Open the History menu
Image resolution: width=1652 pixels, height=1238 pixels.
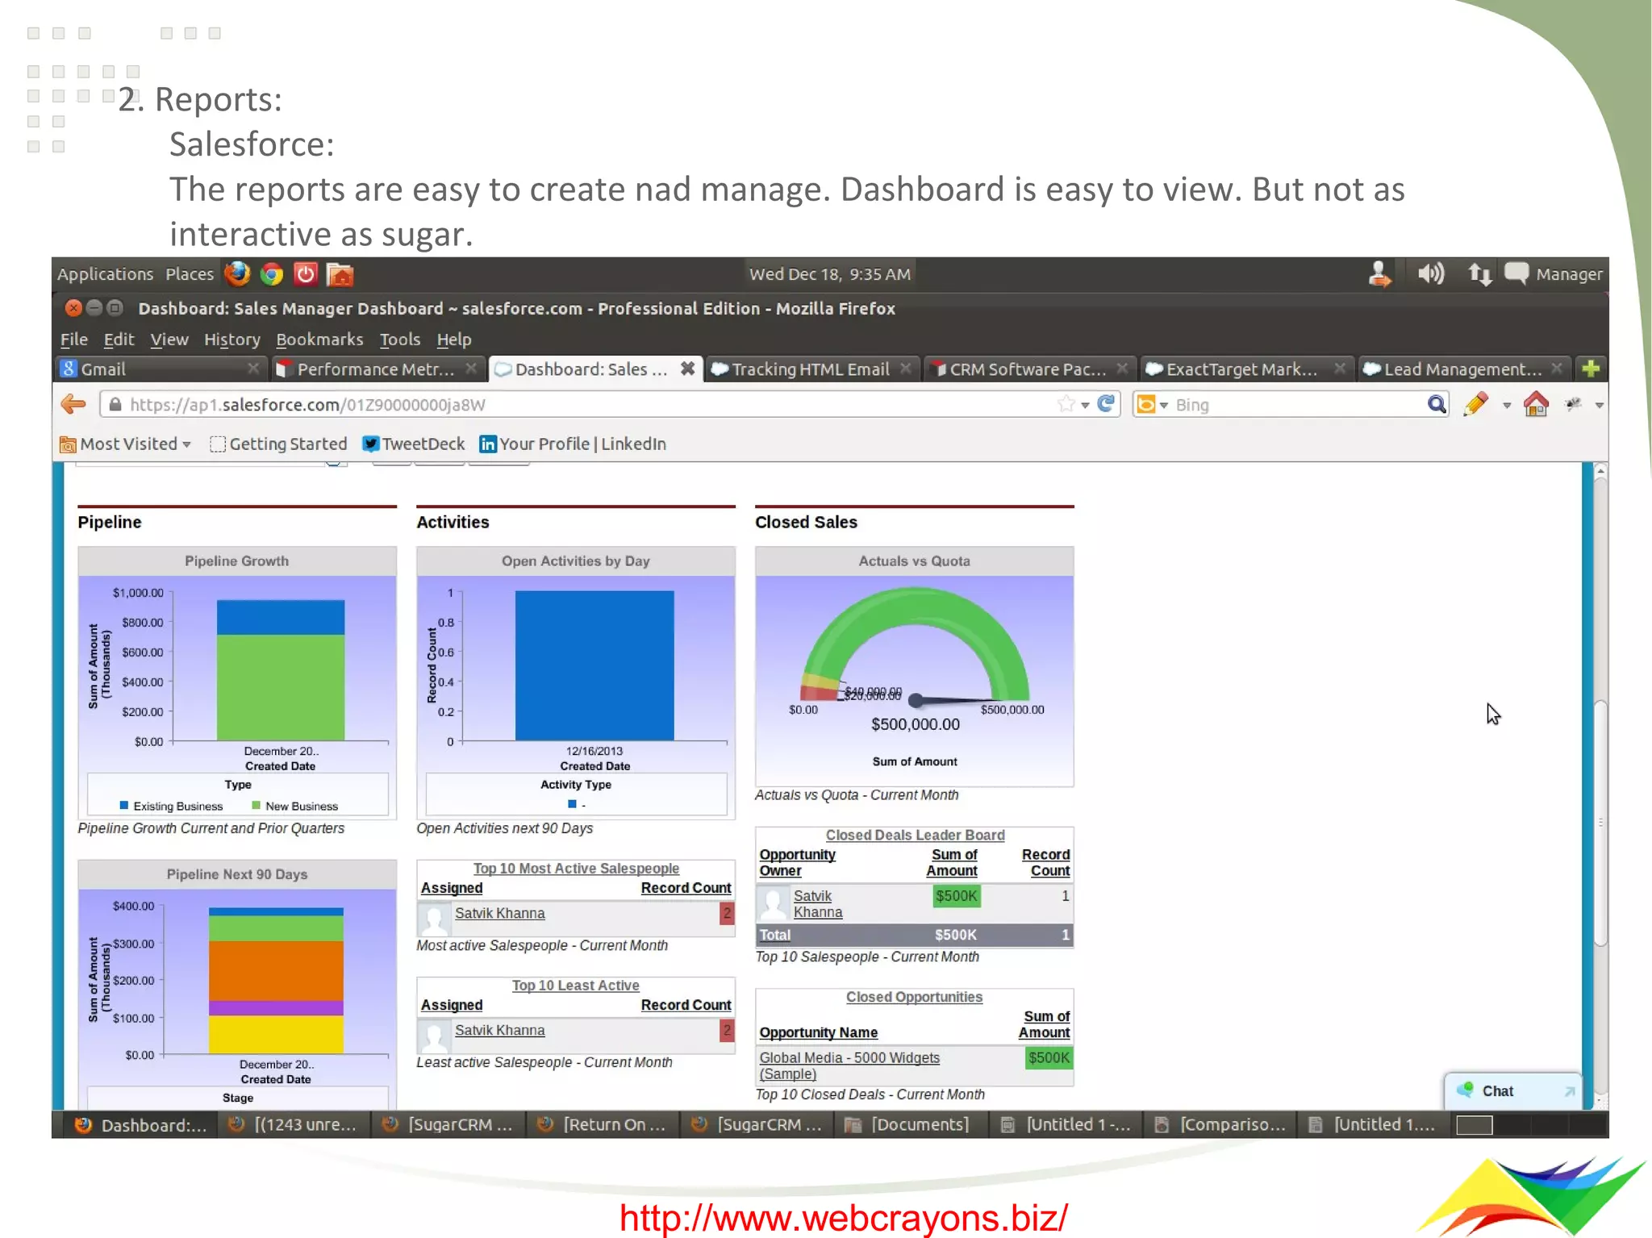tap(232, 340)
